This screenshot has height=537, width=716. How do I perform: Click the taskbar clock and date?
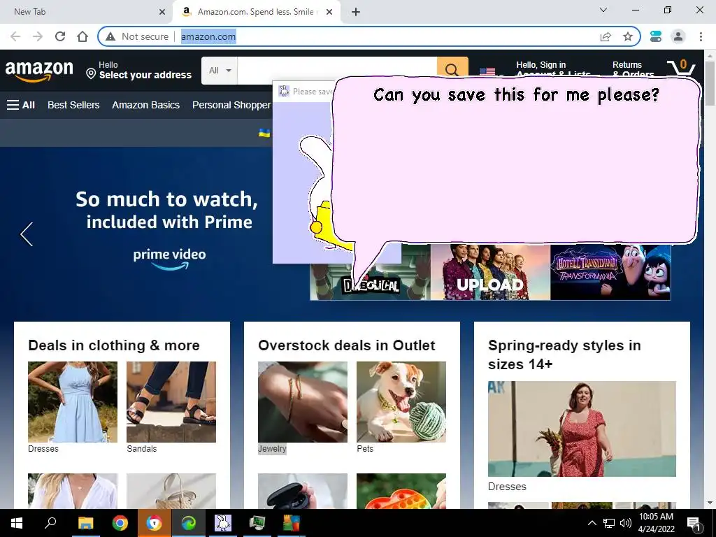click(x=656, y=523)
